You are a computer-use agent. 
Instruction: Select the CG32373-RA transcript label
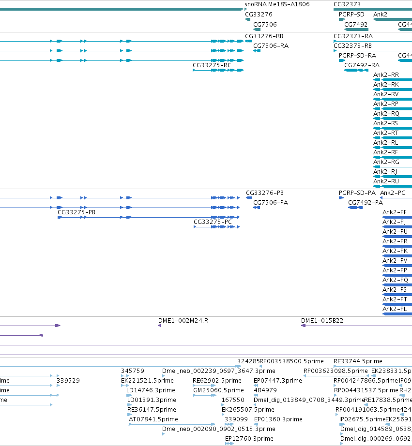click(x=353, y=36)
